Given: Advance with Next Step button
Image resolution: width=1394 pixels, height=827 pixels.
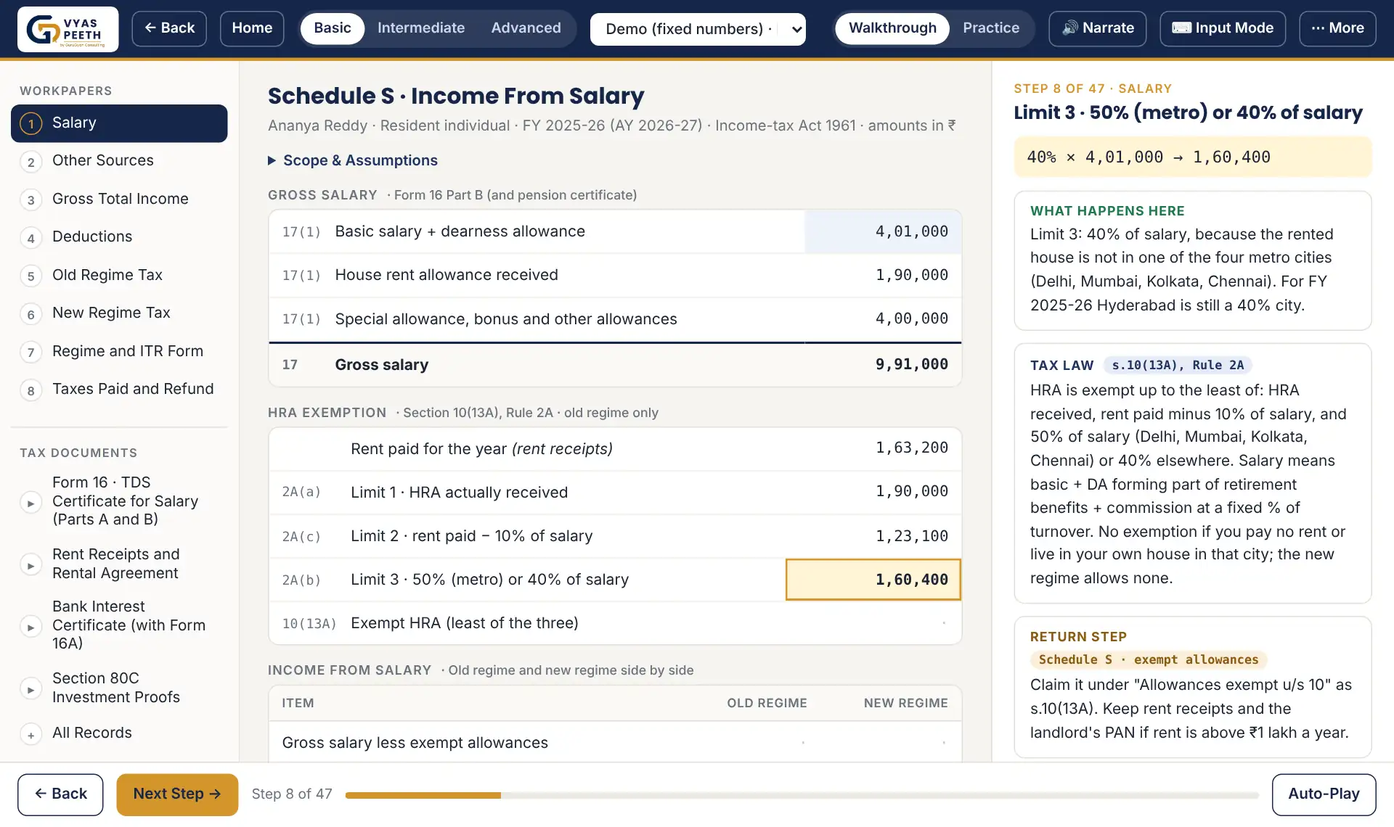Looking at the screenshot, I should 177,794.
